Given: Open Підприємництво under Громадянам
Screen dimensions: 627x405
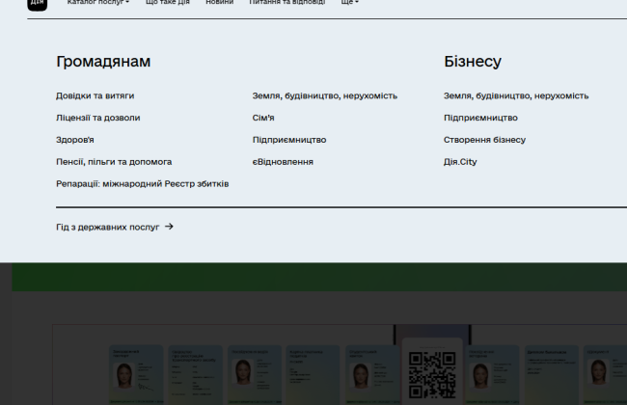Looking at the screenshot, I should pyautogui.click(x=289, y=140).
